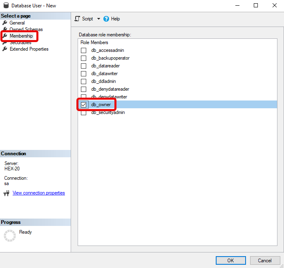
Task: Tick the db_securityadmin checkbox
Action: click(x=83, y=113)
